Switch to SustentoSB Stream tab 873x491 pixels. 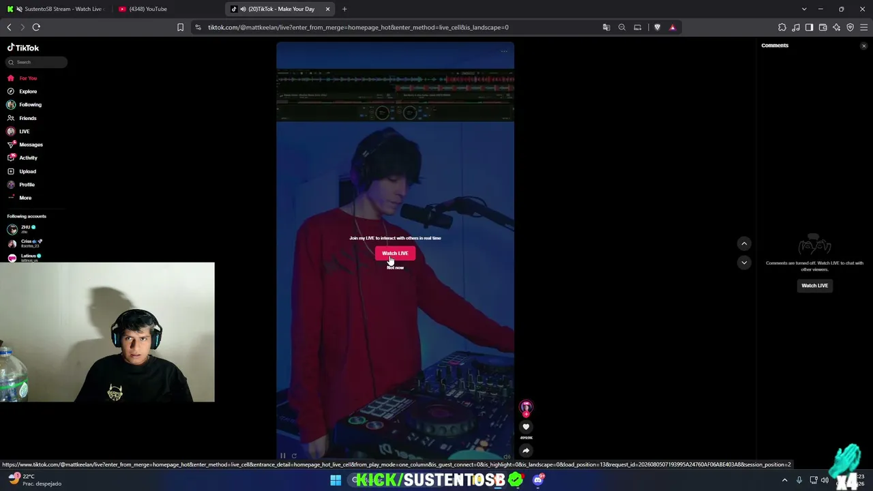[59, 9]
